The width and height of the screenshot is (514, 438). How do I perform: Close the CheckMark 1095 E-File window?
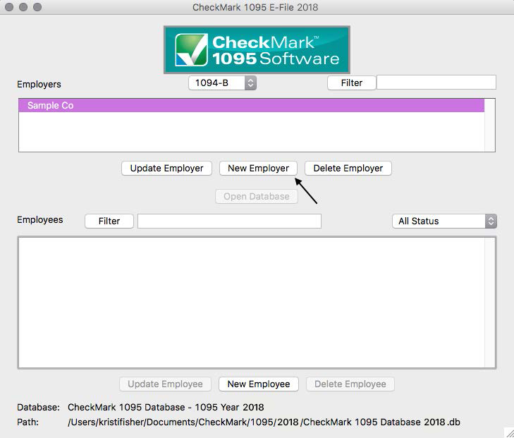[x=9, y=7]
